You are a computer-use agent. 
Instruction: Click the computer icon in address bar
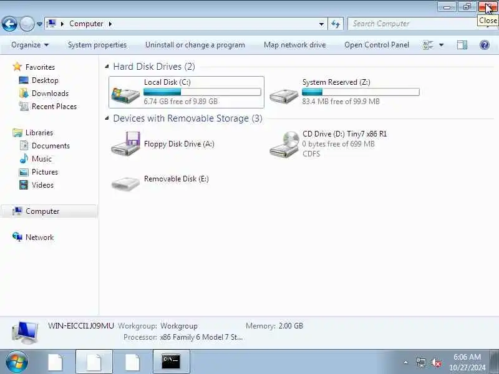click(51, 24)
